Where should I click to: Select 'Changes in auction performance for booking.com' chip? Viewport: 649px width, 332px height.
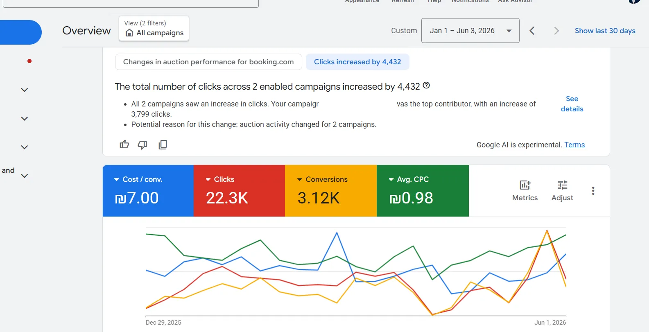pyautogui.click(x=208, y=62)
